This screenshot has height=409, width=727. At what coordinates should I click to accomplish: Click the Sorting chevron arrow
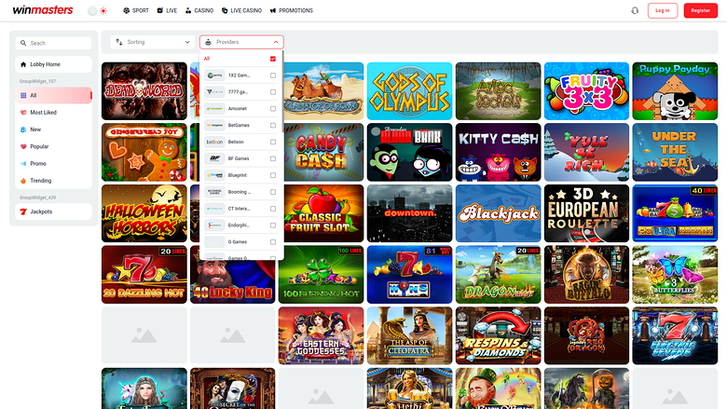click(x=187, y=42)
